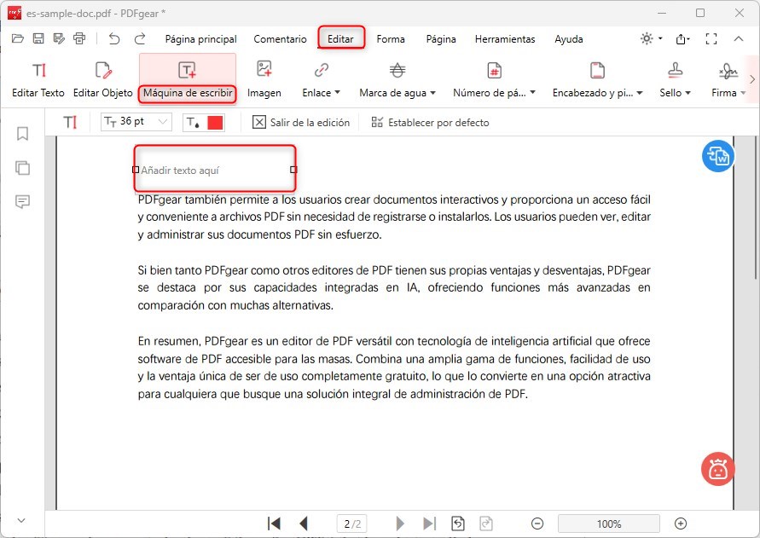Undo the last action
The height and width of the screenshot is (538, 760).
114,38
